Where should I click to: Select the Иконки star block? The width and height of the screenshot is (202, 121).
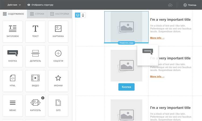[58, 81]
